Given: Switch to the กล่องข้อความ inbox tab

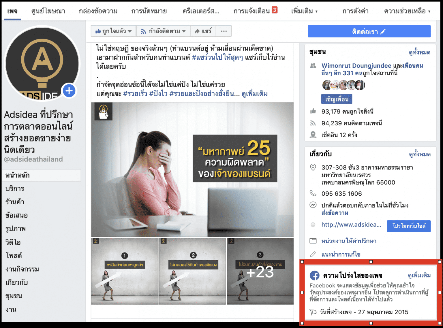Looking at the screenshot, I should pyautogui.click(x=98, y=11).
